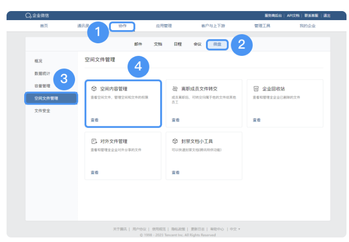Click the 离职成员文件转交 transfer icon
Screen dimensions: 349x242
point(175,88)
